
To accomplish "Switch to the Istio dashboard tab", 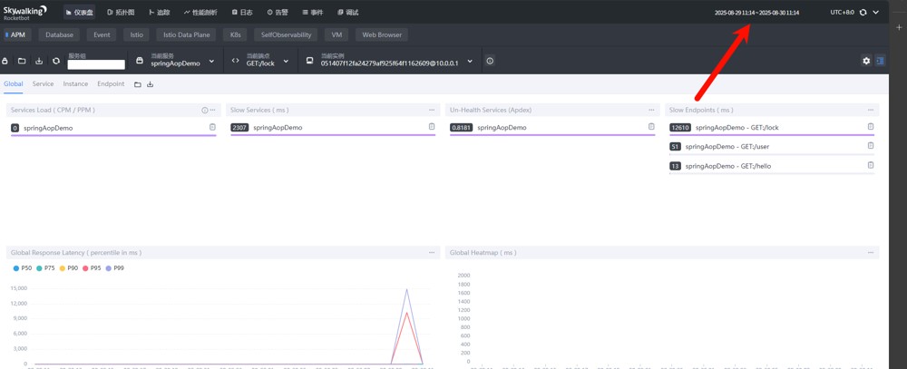I will click(137, 34).
